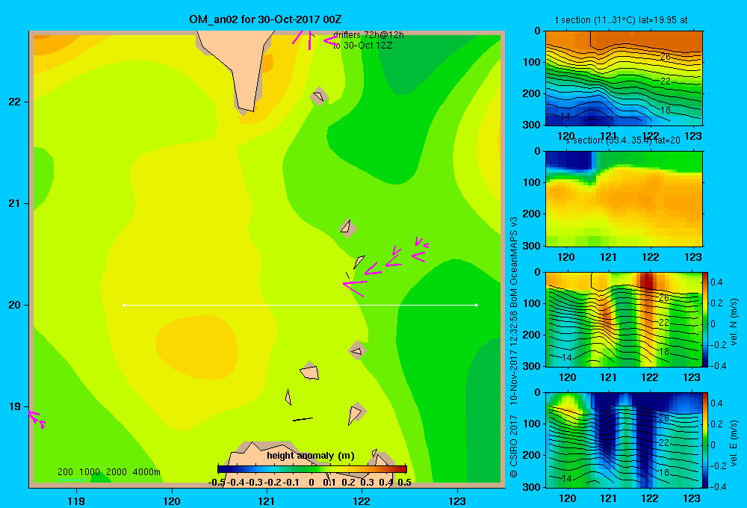Click the vel. N color scale bar
The image size is (747, 508).
(x=706, y=319)
